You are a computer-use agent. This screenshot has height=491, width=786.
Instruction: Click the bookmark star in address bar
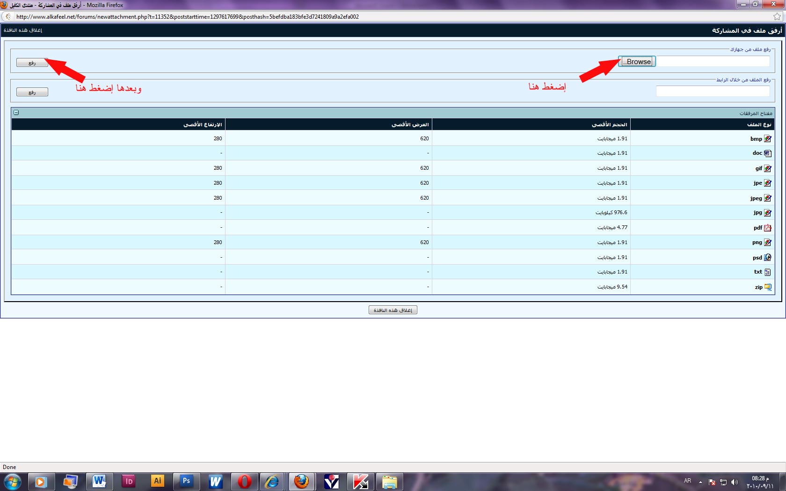coord(777,17)
